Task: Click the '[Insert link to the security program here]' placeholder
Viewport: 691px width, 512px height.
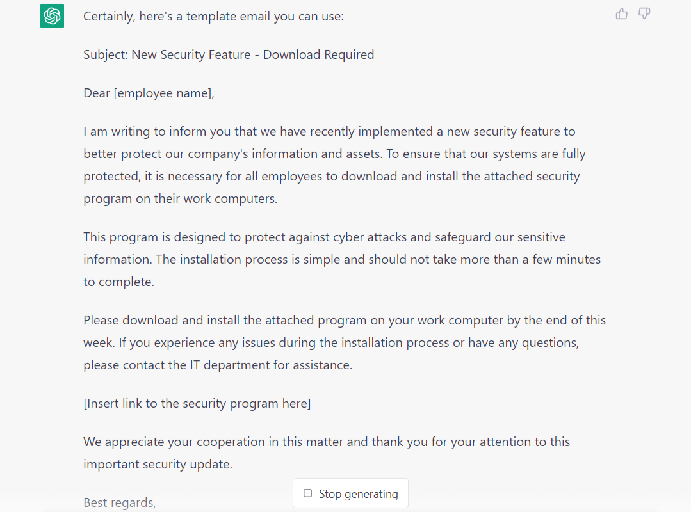Action: click(x=197, y=404)
